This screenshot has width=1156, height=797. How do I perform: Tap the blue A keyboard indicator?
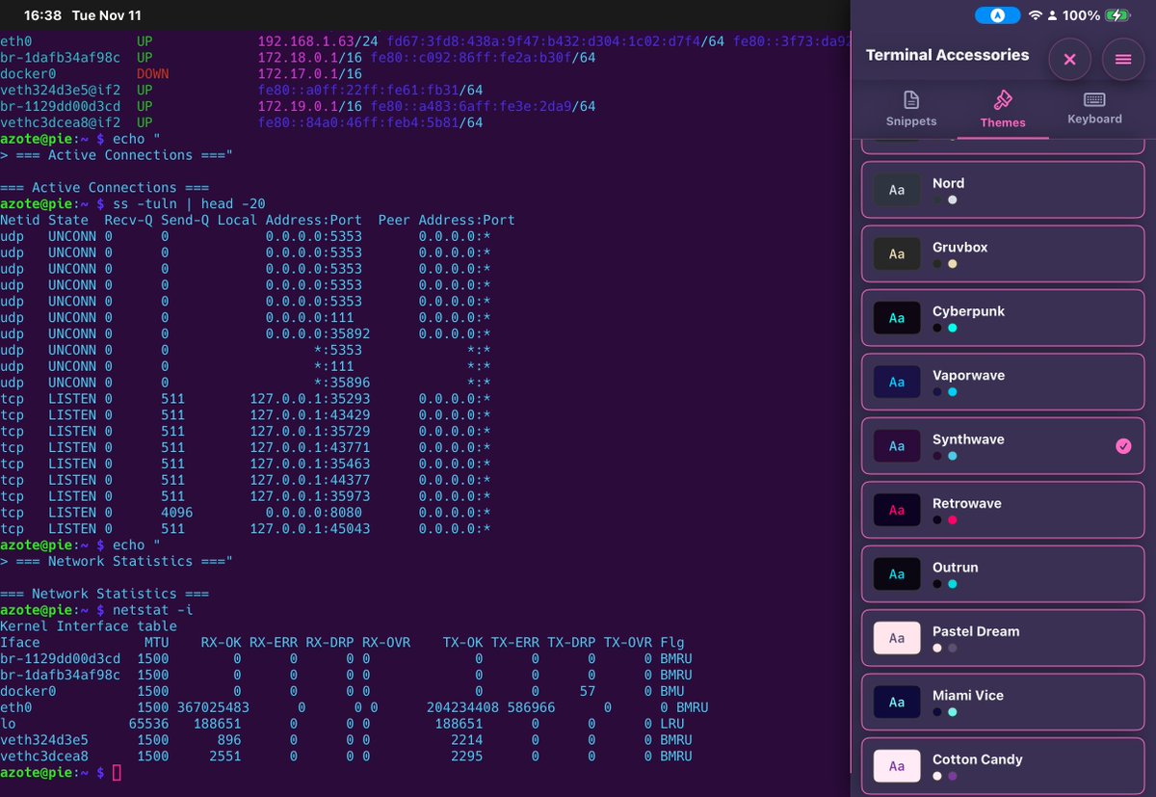tap(998, 15)
